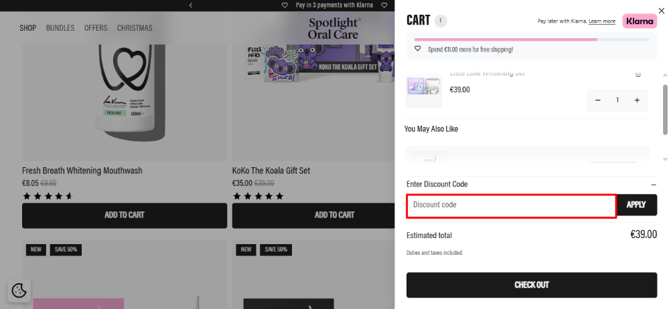Click the 'You May Also Like' heading
The width and height of the screenshot is (669, 309).
point(431,129)
